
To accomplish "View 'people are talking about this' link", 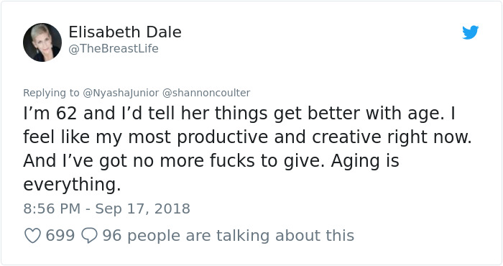I will click(241, 236).
